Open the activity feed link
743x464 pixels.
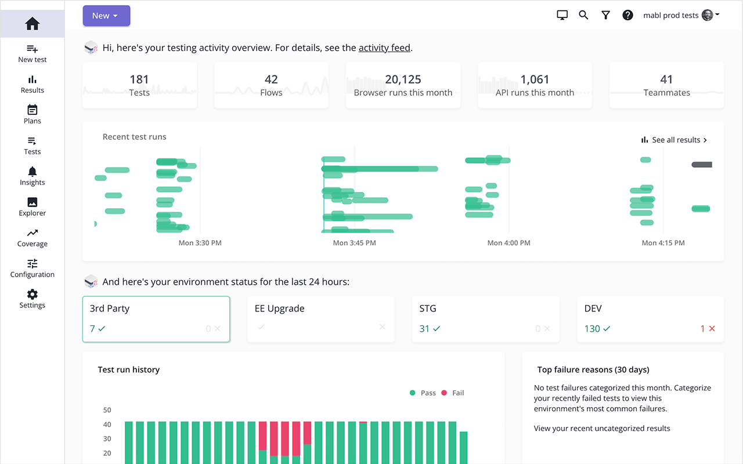384,48
